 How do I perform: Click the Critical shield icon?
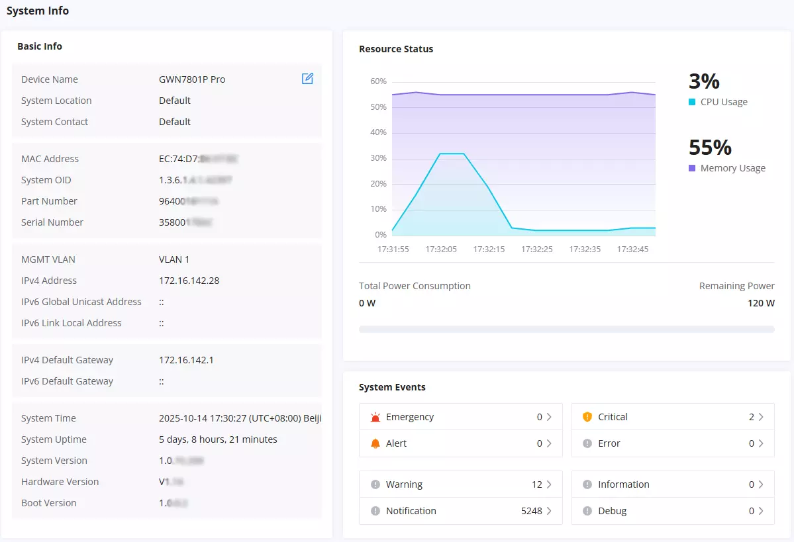click(587, 417)
